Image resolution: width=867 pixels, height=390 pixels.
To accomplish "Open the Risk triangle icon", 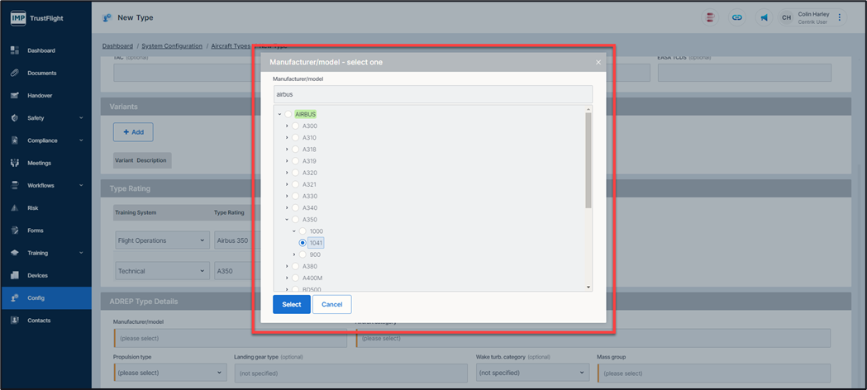I will [x=16, y=208].
